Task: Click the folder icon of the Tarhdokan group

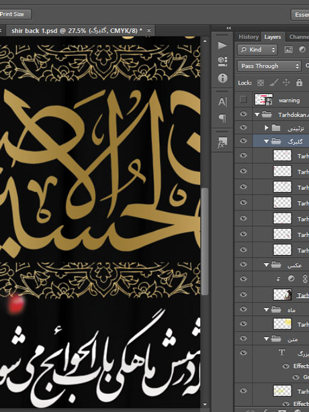Action: point(267,114)
